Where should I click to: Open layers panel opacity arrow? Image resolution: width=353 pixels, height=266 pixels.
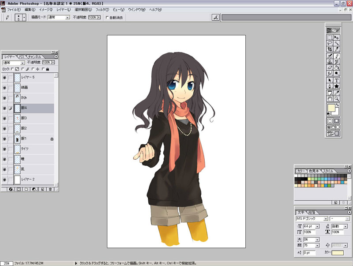coord(53,62)
